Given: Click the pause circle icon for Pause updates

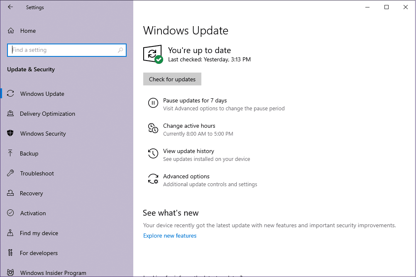Looking at the screenshot, I should tap(153, 103).
